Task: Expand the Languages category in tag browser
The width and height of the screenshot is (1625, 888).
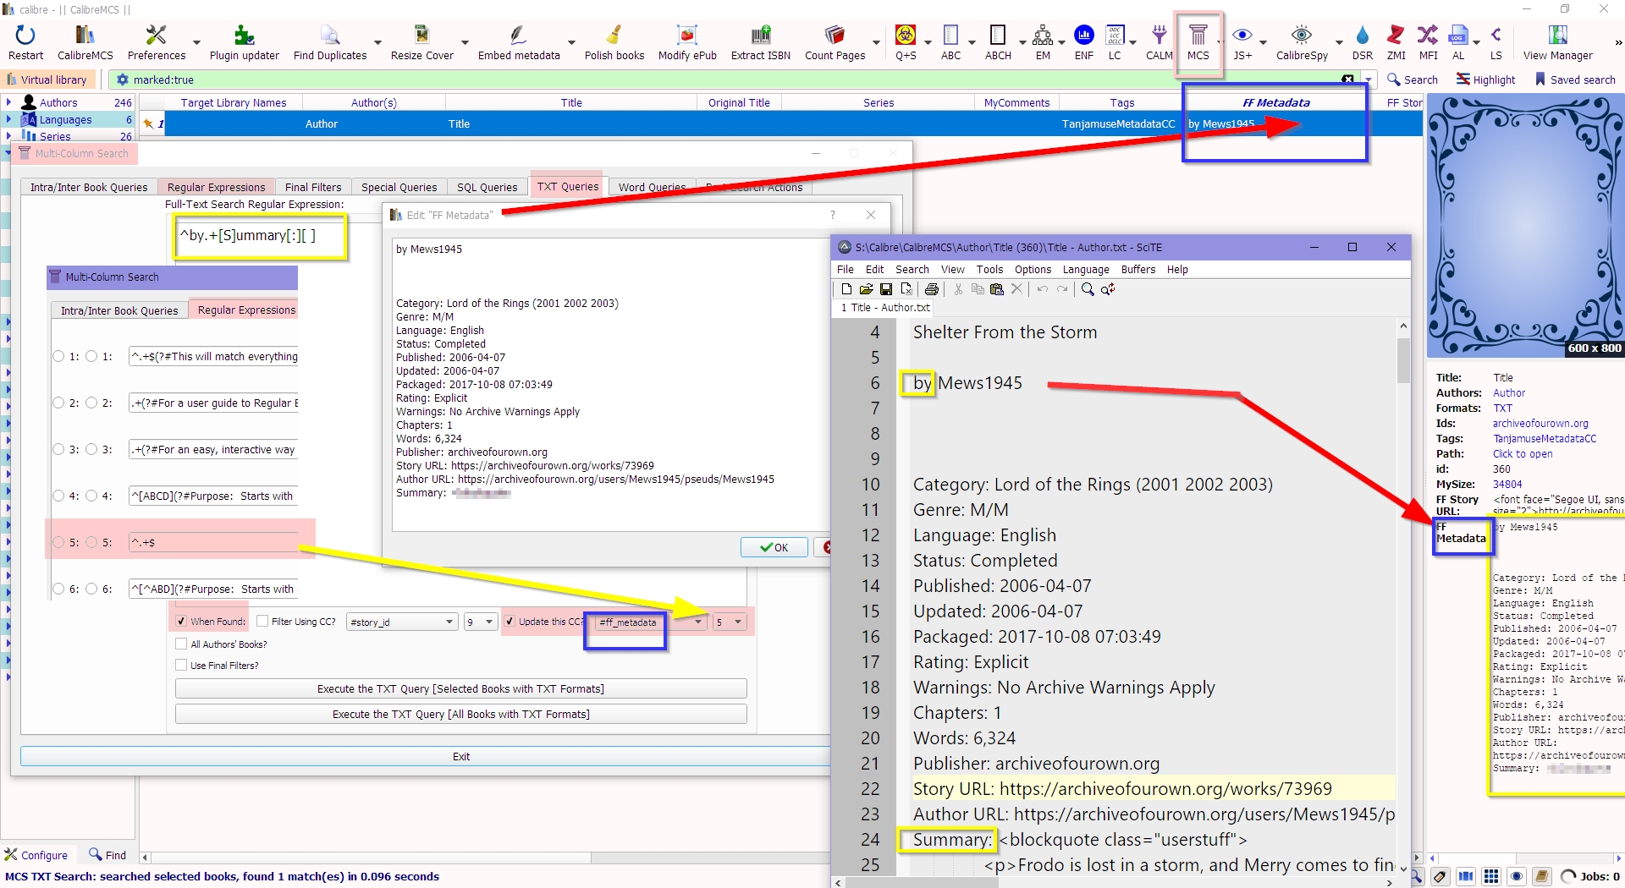Action: [8, 120]
